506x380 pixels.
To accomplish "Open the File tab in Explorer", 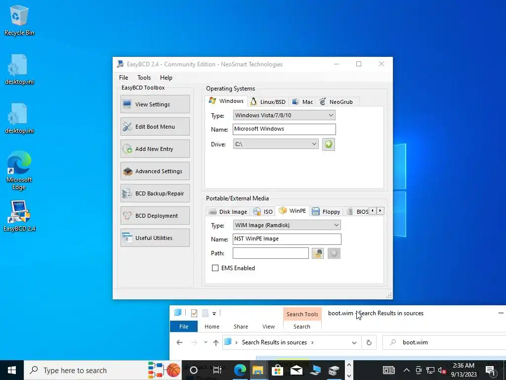I will coord(184,327).
